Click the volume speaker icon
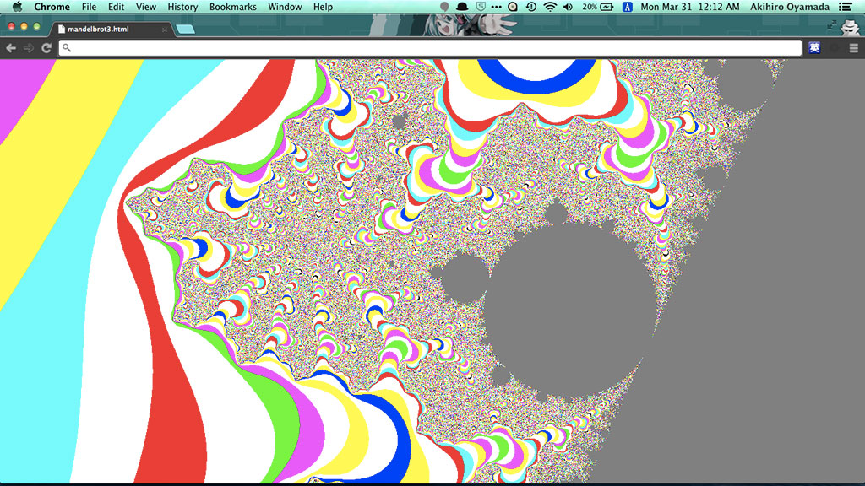The image size is (865, 486). coord(568,7)
